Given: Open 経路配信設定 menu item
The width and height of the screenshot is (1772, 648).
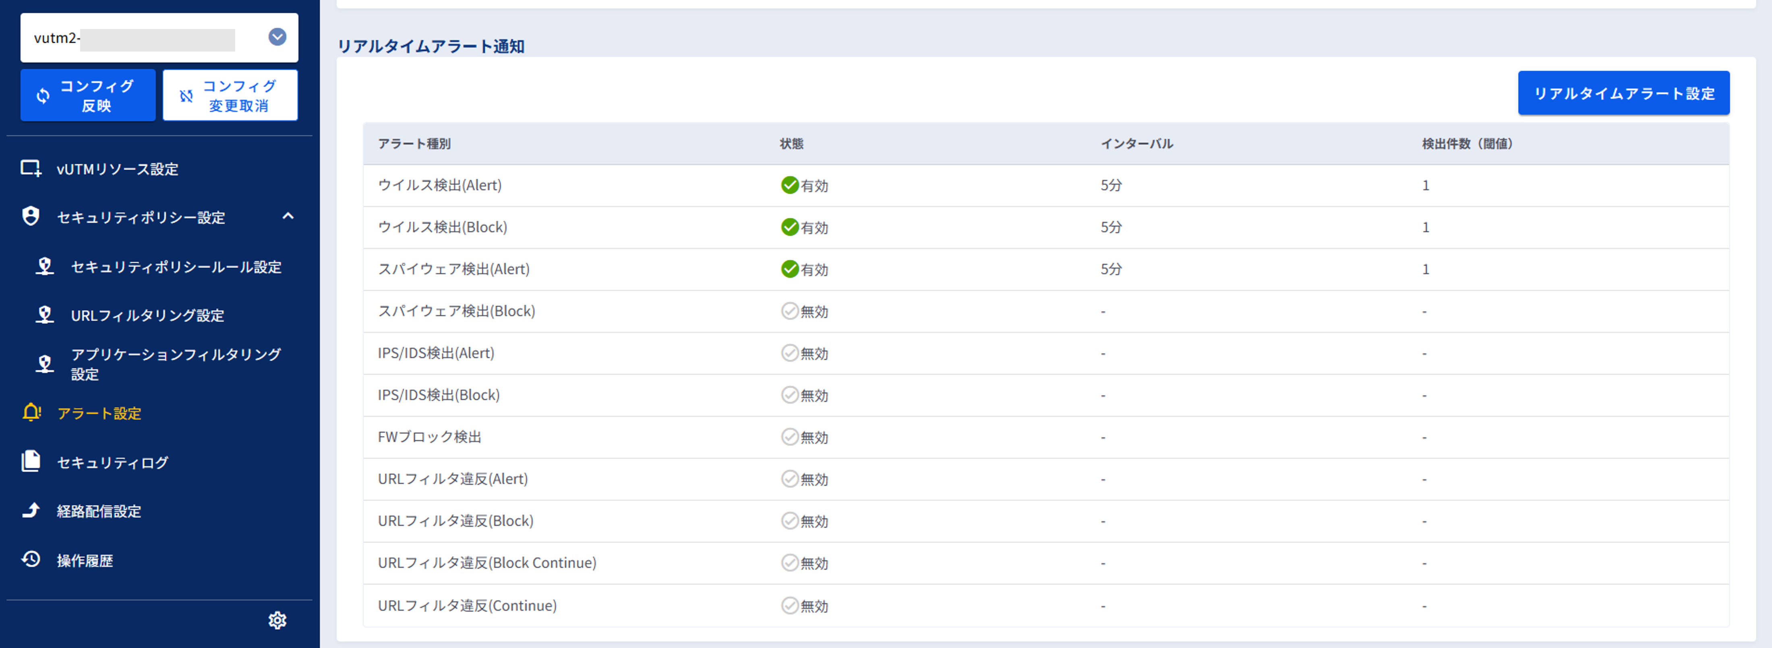Looking at the screenshot, I should coord(98,511).
